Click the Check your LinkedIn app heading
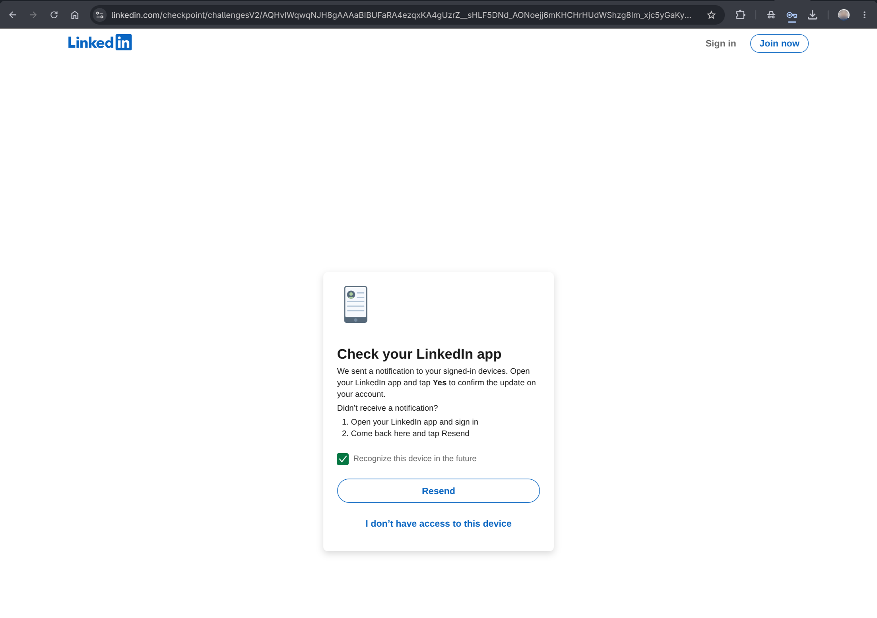Image resolution: width=877 pixels, height=618 pixels. (x=419, y=354)
